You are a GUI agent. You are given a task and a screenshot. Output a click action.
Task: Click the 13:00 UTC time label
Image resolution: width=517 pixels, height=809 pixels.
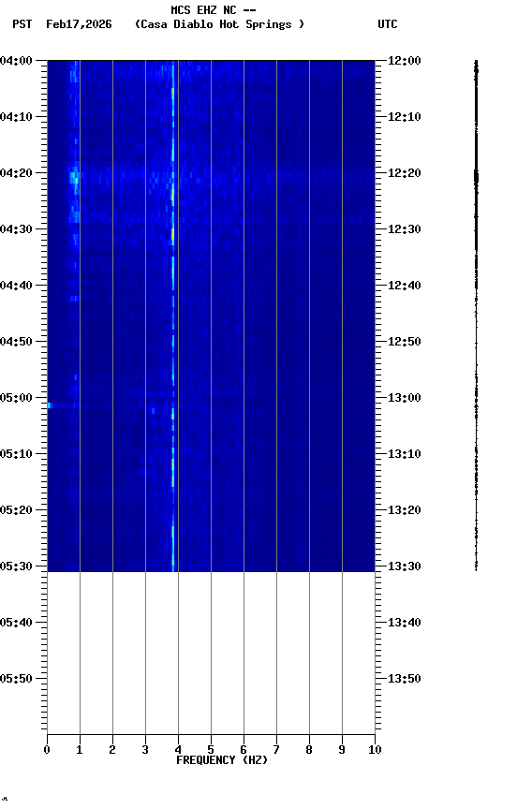pos(404,398)
